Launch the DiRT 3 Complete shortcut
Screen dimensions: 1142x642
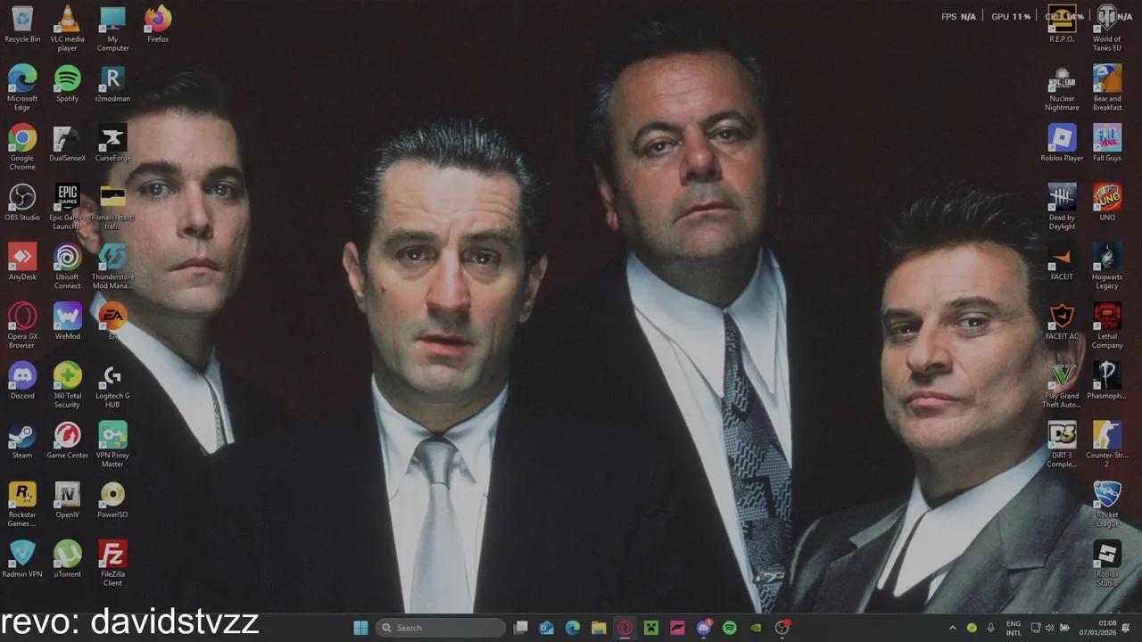tap(1062, 445)
